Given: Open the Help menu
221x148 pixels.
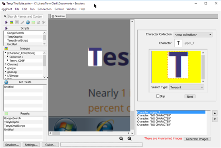Looking at the screenshot, I should (x=82, y=9).
